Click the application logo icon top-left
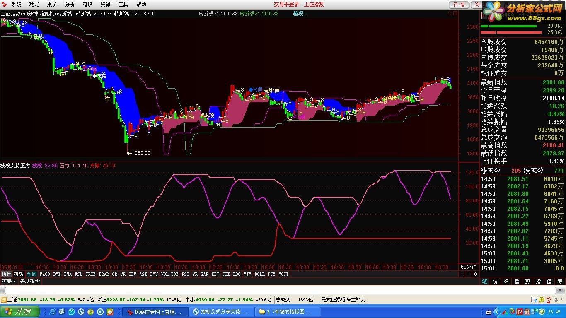566x318 pixels. pos(5,5)
